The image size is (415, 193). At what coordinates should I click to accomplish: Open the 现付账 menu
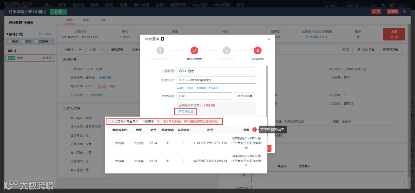pos(78,5)
